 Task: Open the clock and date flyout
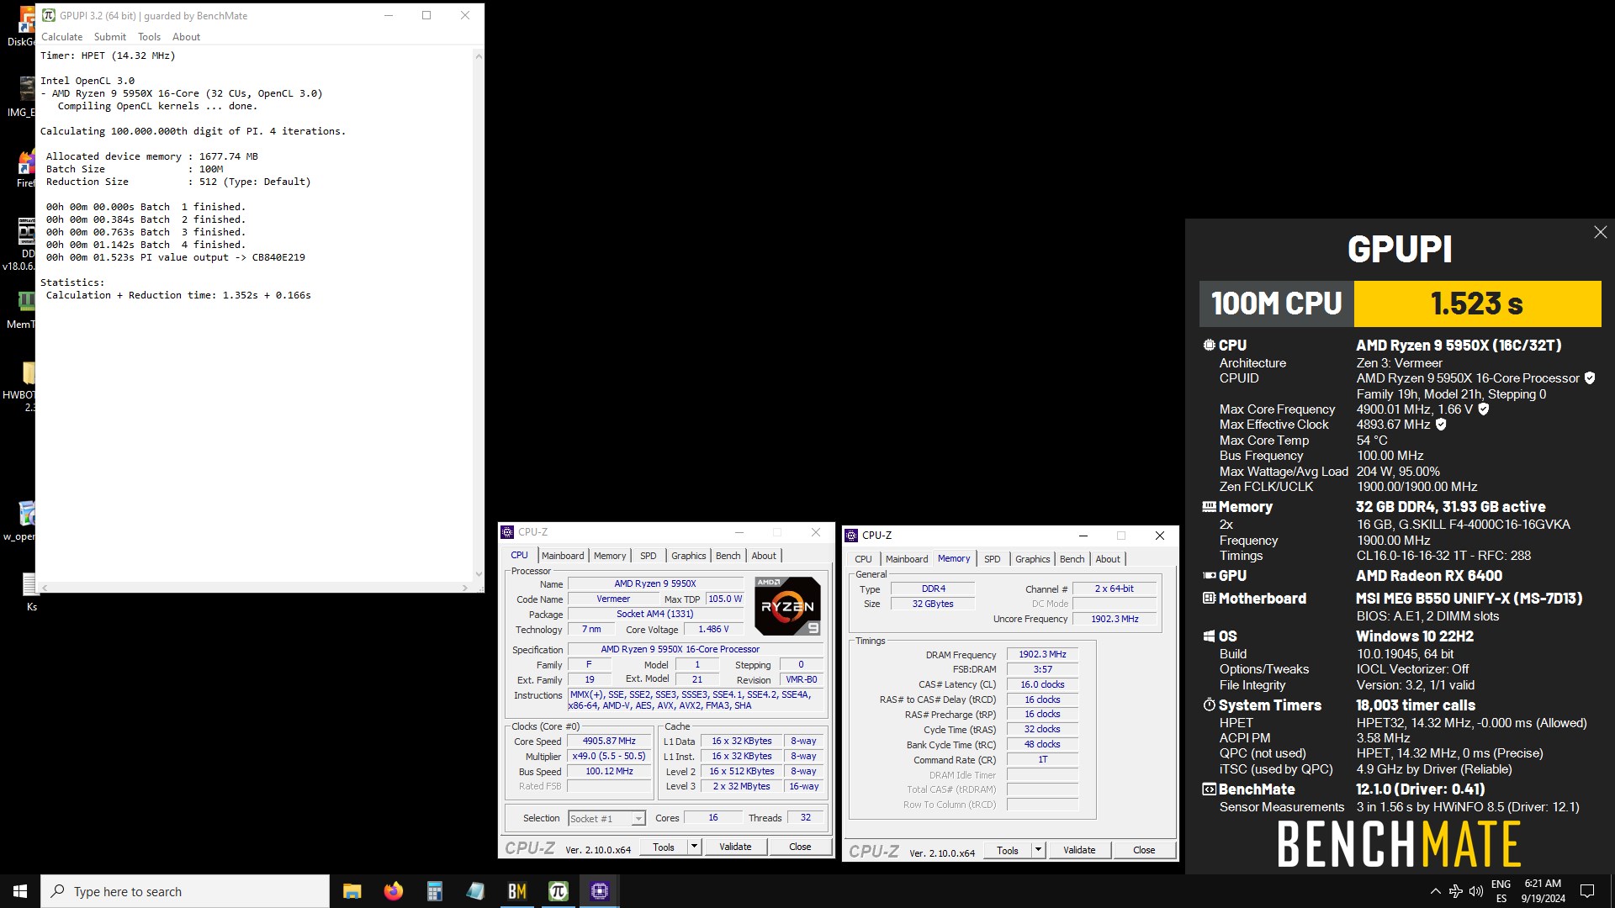click(x=1543, y=891)
